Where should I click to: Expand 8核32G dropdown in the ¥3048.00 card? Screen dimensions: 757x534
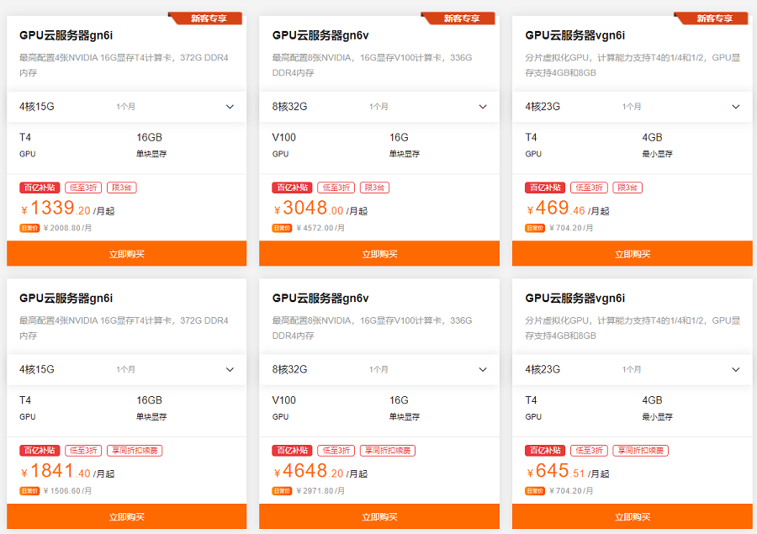[x=379, y=107]
